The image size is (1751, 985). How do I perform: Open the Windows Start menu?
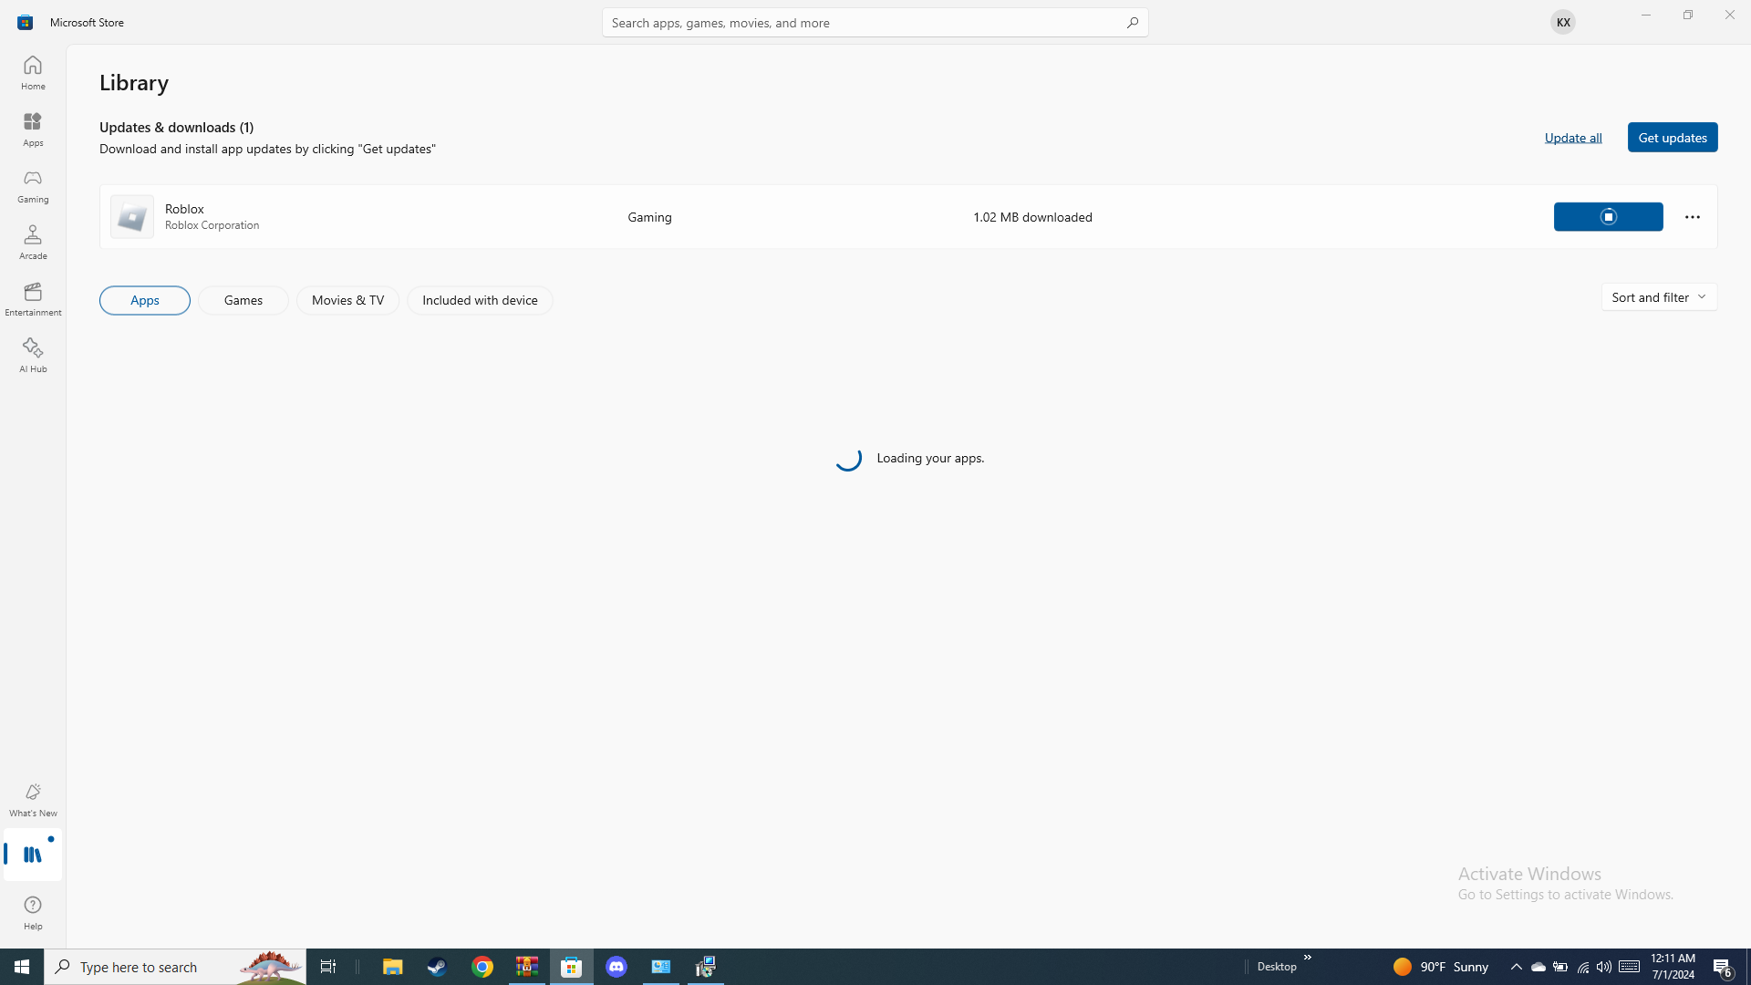(22, 967)
